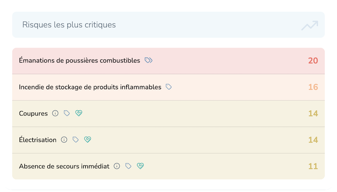This screenshot has width=337, height=192.
Task: Open the Émanations de poussières combustibles risk
Action: 80,61
